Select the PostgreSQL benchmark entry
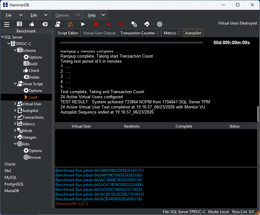 14,184
